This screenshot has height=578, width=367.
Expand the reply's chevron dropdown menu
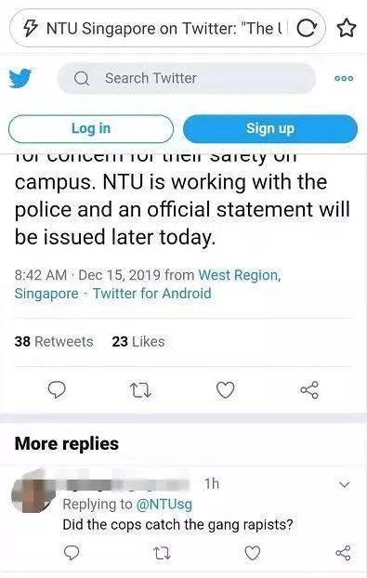tap(344, 484)
